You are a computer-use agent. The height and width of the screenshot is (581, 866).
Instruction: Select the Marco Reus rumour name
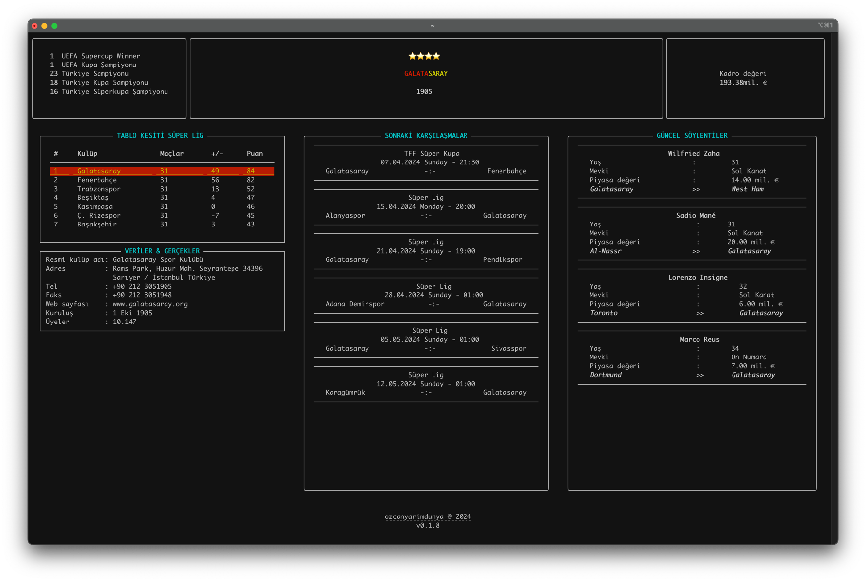coord(700,339)
